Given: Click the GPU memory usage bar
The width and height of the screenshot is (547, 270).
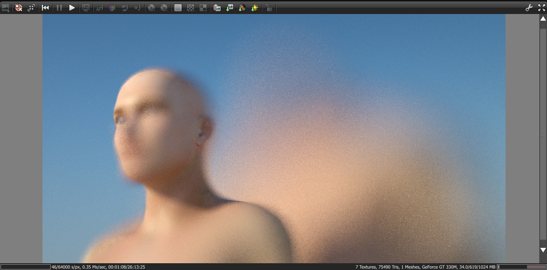Looking at the screenshot, I should (521, 267).
